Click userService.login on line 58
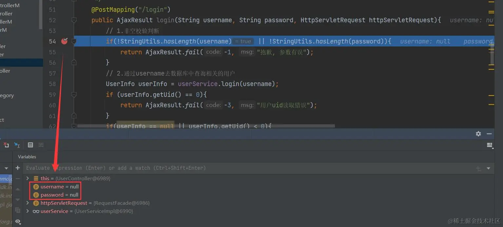 click(x=209, y=84)
